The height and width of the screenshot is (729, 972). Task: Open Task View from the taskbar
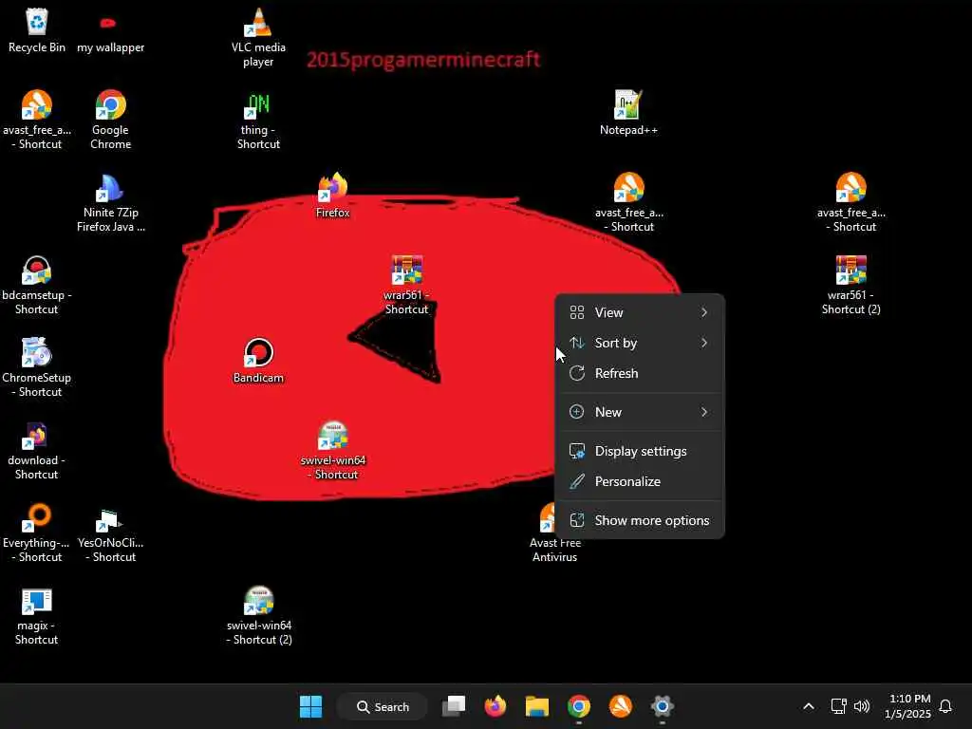454,706
